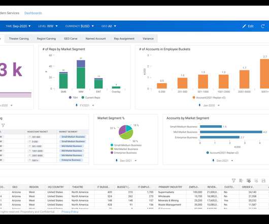
Task: Toggle Current Reps legend entry
Action: pos(90,97)
